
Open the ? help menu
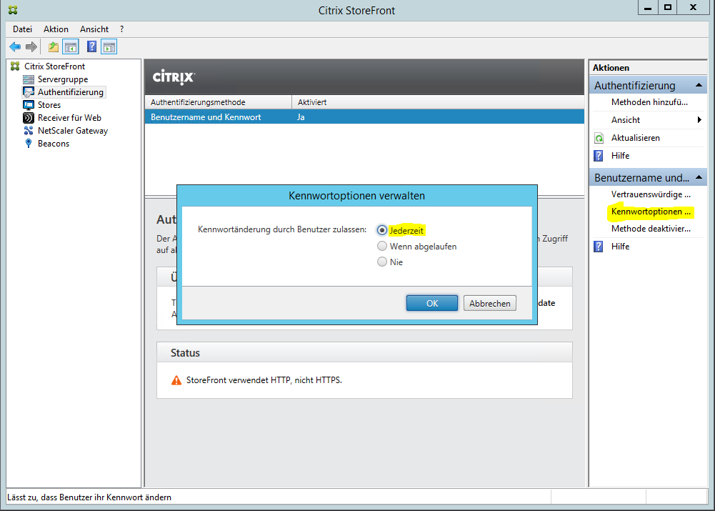tap(121, 29)
